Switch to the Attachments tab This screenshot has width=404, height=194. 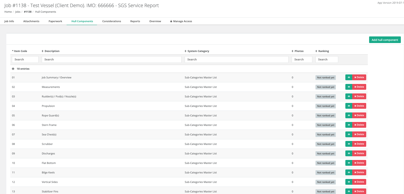tap(31, 21)
